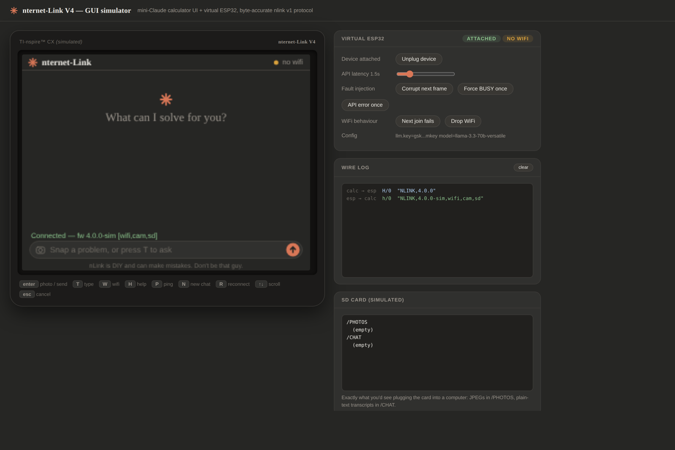This screenshot has height=450, width=675.
Task: Trigger API error once
Action: point(365,105)
